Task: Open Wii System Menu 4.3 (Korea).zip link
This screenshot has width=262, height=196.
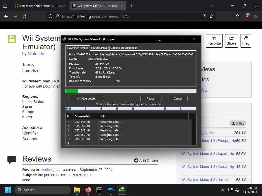Action: click(208, 167)
